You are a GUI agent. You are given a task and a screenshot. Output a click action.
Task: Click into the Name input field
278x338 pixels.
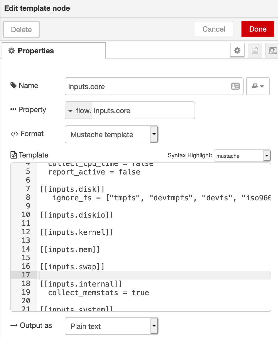(x=147, y=86)
